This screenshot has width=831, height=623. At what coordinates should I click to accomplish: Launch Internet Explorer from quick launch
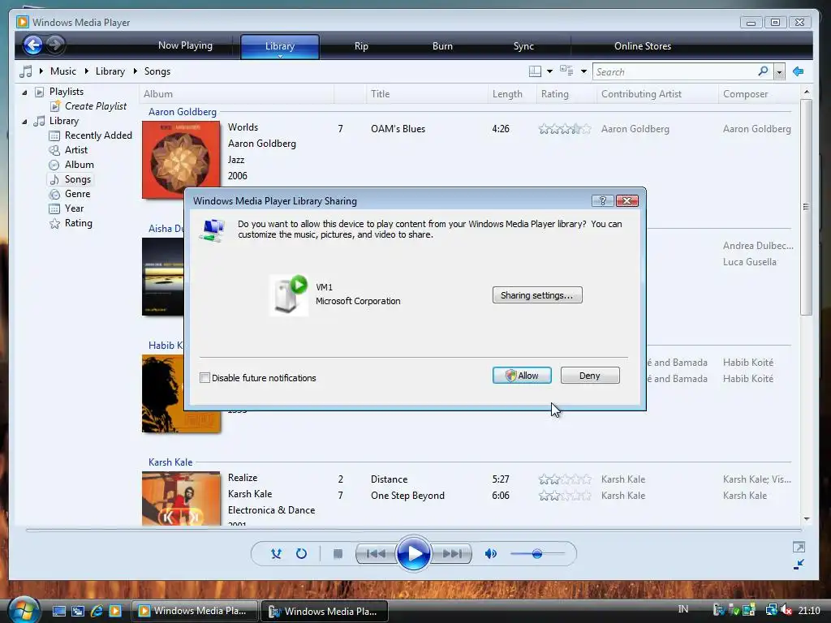tap(97, 611)
